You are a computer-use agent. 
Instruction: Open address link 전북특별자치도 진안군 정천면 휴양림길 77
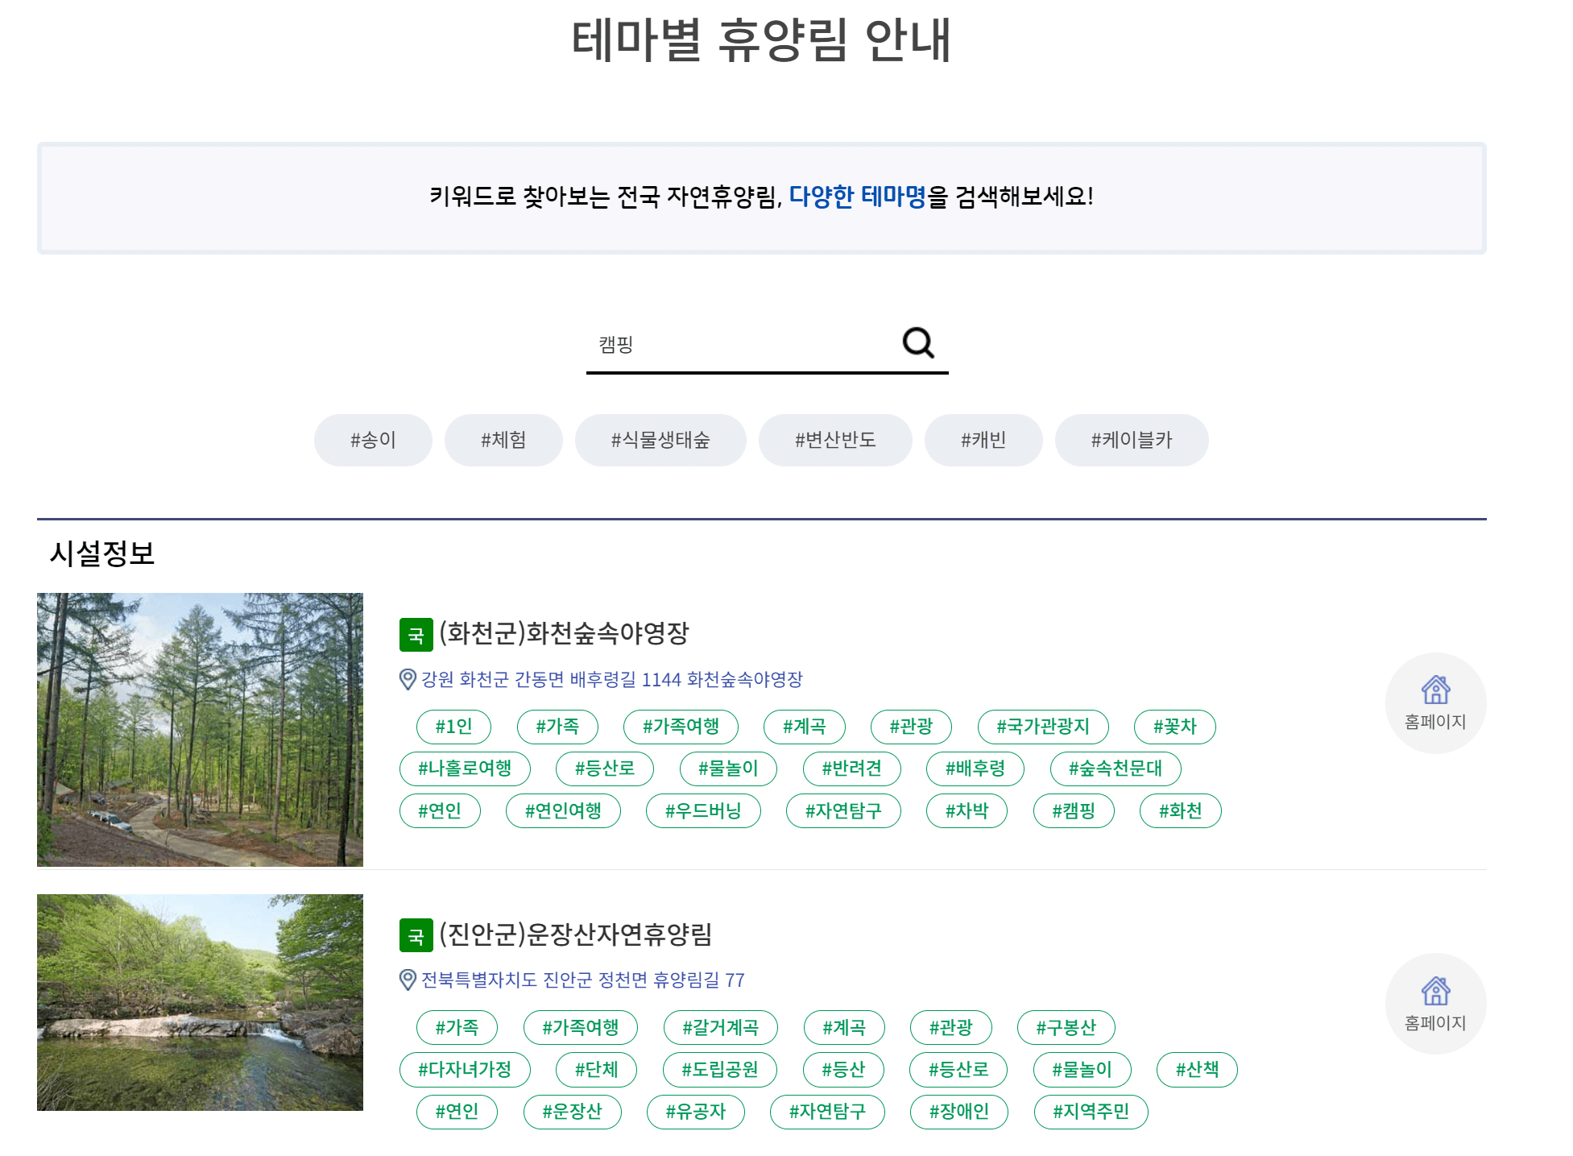(x=582, y=980)
